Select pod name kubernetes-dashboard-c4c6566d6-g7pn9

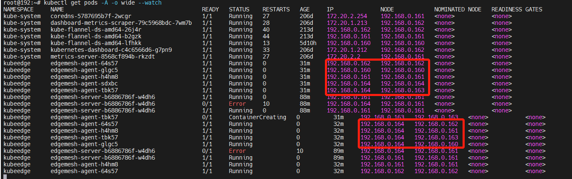coord(111,50)
